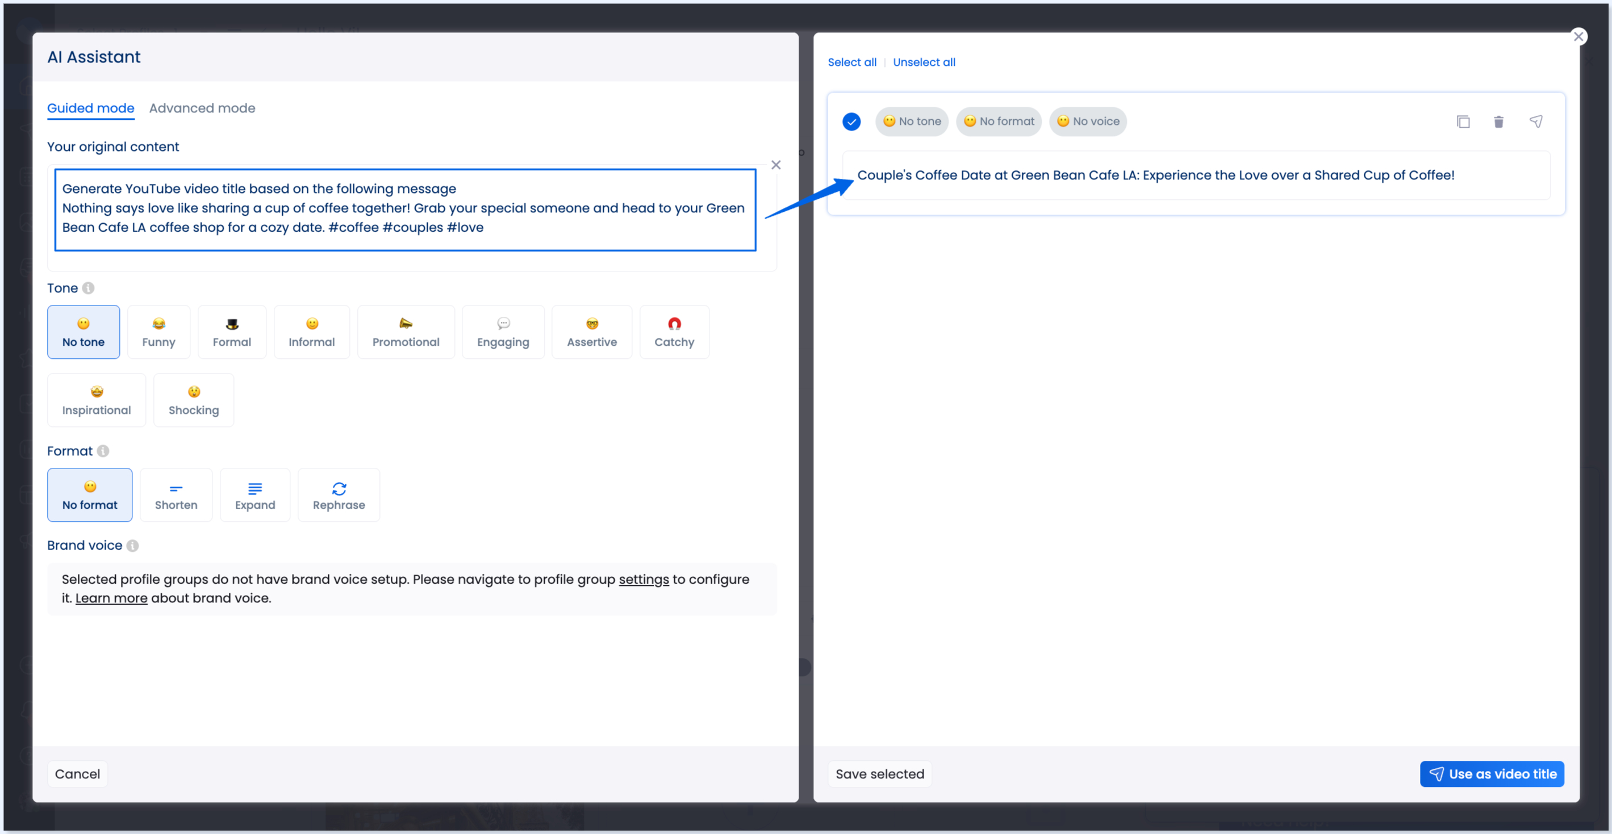Open the Brand voice info icon
Viewport: 1612px width, 834px height.
coord(133,546)
